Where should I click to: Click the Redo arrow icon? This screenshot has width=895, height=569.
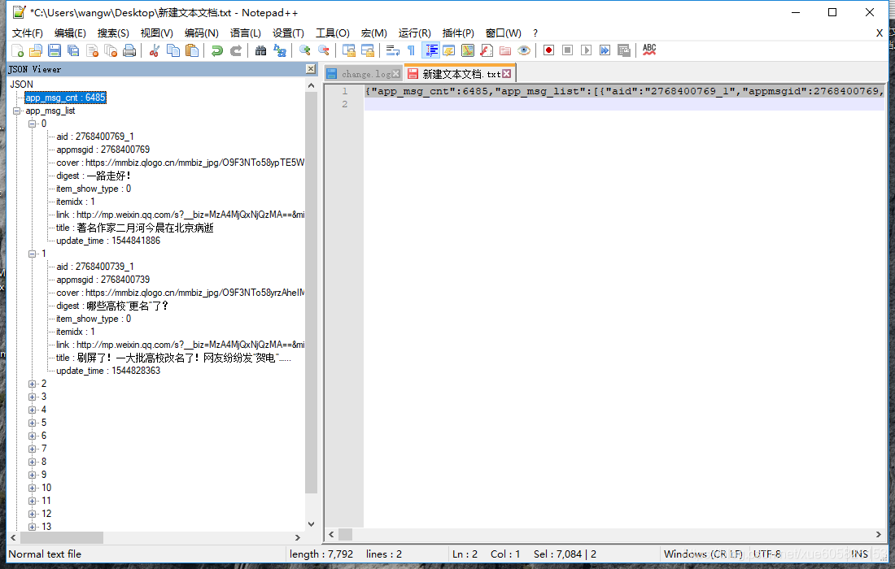(236, 50)
